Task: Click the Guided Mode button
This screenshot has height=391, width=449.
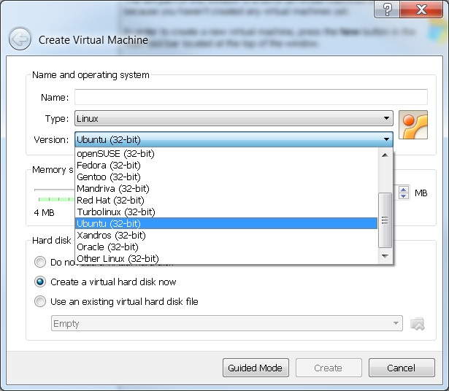Action: coord(256,368)
